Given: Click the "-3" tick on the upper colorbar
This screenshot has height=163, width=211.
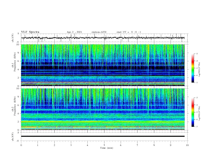Looking at the screenshot, I should (x=196, y=54).
